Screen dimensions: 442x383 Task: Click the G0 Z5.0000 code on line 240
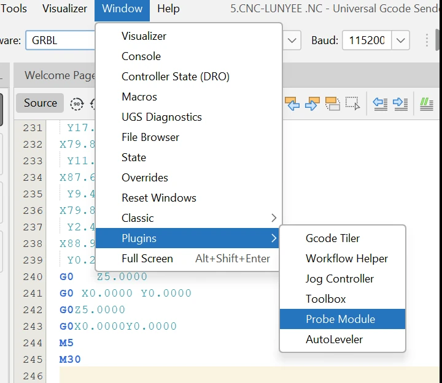103,276
